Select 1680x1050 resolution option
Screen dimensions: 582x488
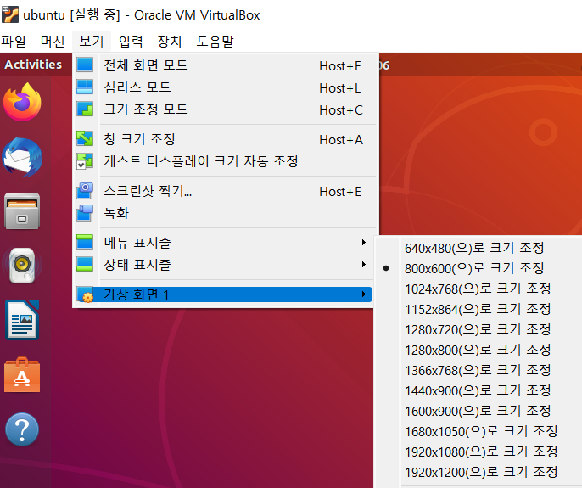click(481, 431)
